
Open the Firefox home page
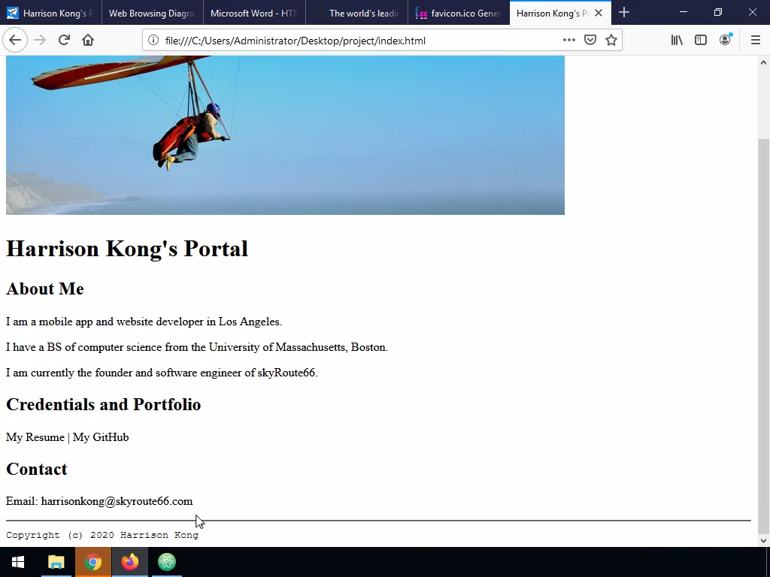point(88,41)
